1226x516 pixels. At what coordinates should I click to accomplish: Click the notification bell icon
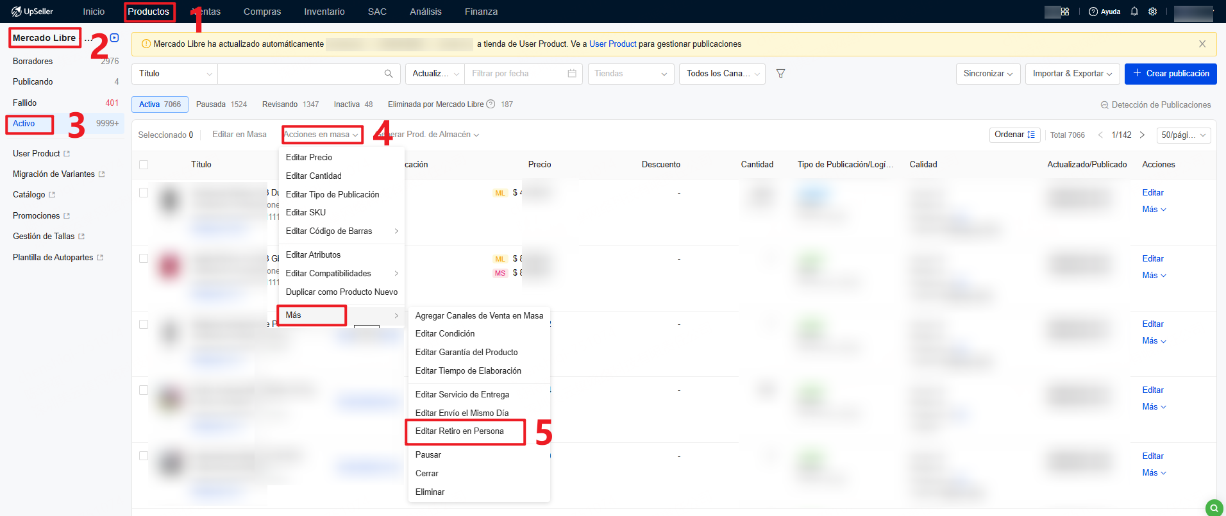1134,12
